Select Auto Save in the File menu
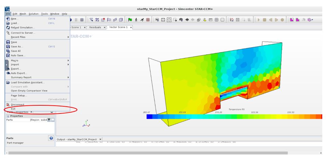 tap(38, 55)
